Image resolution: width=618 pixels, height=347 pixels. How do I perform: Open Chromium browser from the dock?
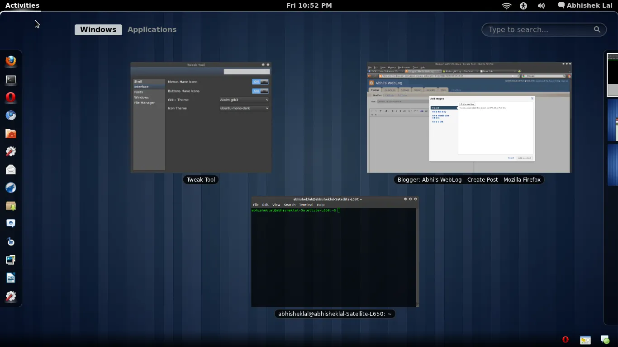coord(10,115)
